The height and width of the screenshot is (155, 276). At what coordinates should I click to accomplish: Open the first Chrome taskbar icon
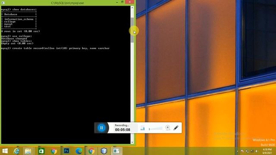(x=54, y=151)
